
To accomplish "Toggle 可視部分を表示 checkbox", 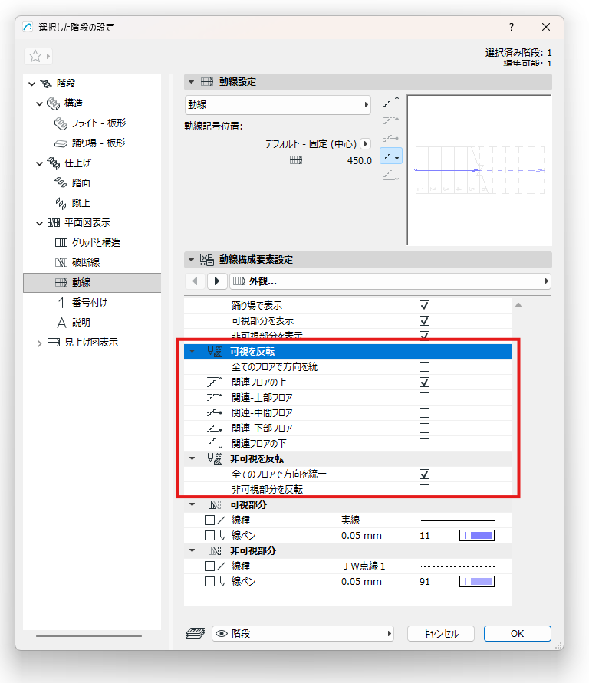I will [424, 320].
